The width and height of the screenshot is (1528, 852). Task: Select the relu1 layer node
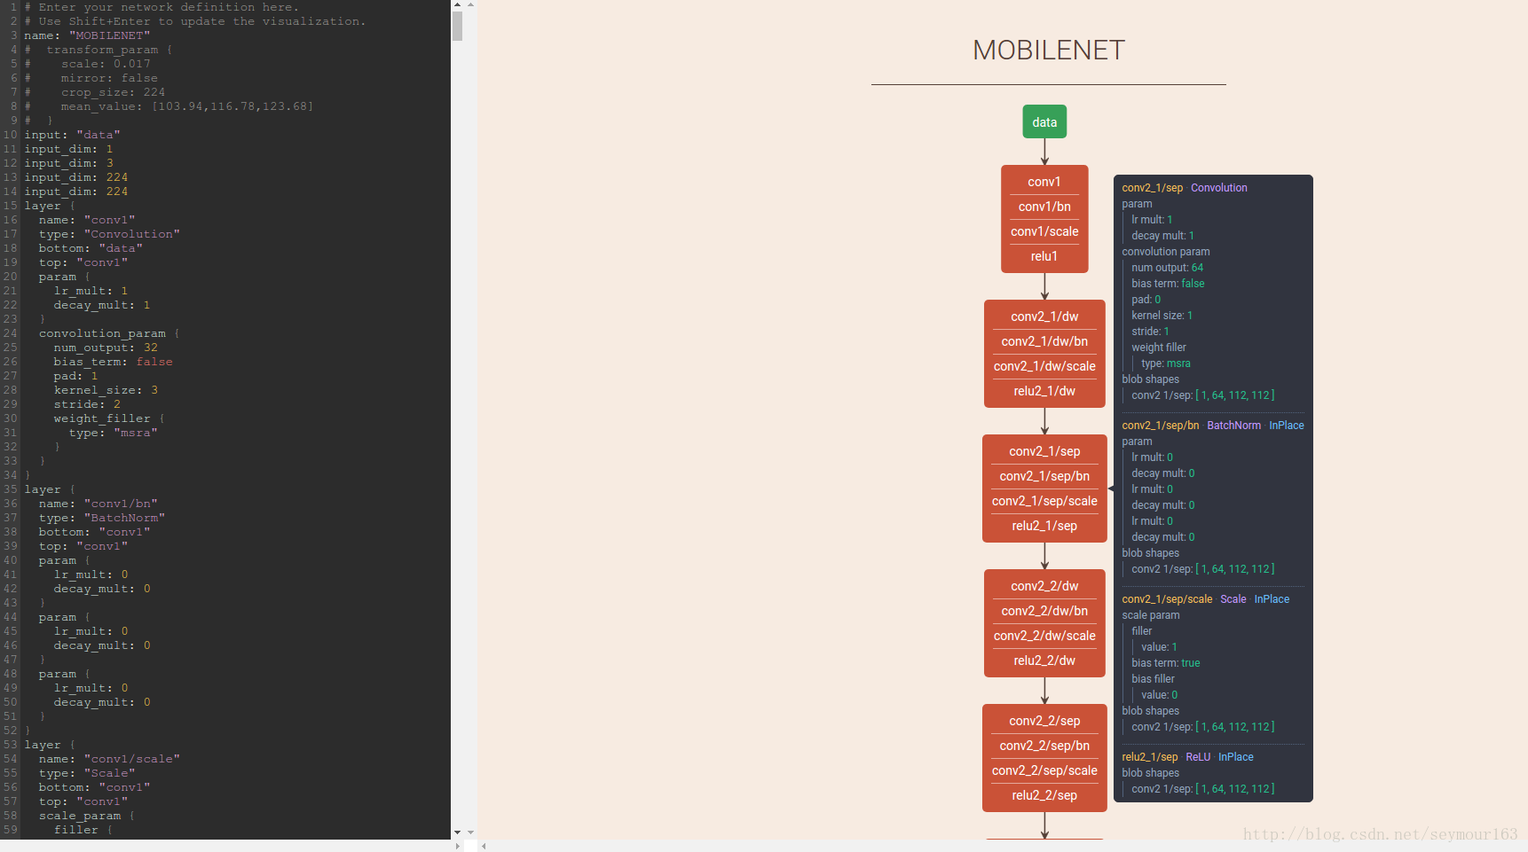click(1044, 256)
